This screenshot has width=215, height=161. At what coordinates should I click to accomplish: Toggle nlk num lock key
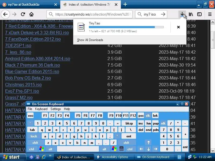[163, 123]
